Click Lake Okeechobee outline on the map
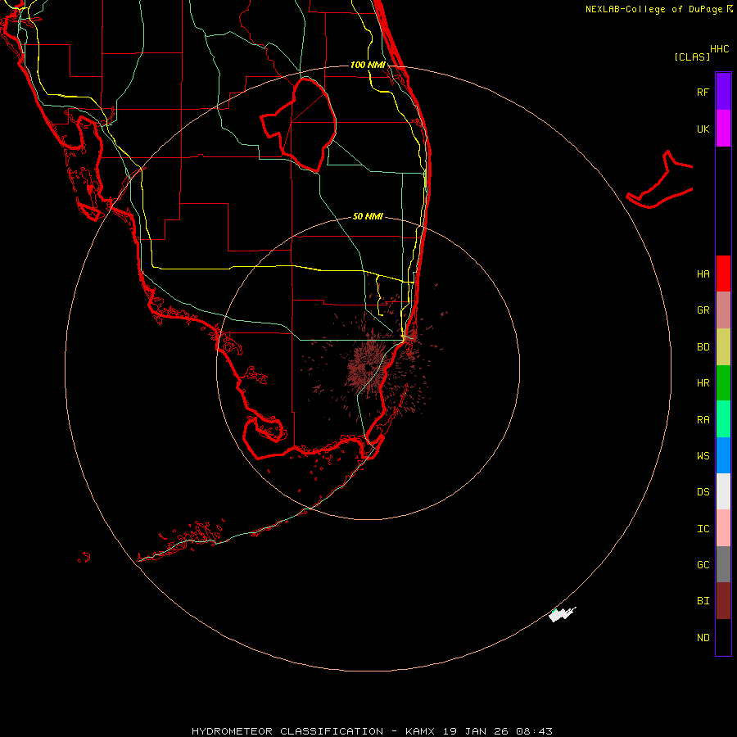 click(300, 124)
